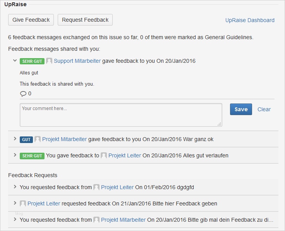The image size is (285, 231).
Task: Expand the feedback request to Projekt Mitarbeiter
Action: pyautogui.click(x=15, y=219)
